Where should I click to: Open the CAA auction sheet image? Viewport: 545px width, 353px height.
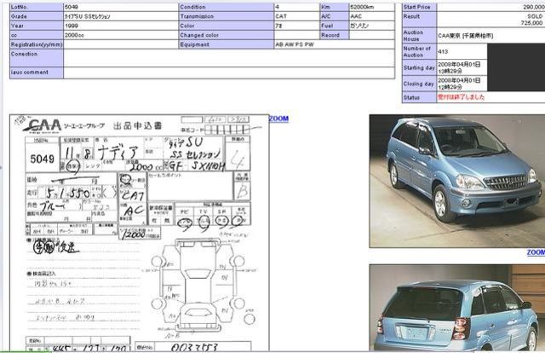[140, 233]
